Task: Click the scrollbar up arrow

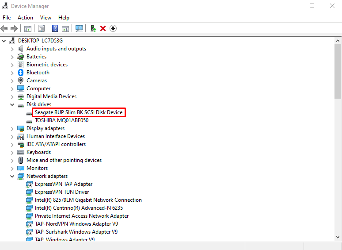Action: pos(338,41)
